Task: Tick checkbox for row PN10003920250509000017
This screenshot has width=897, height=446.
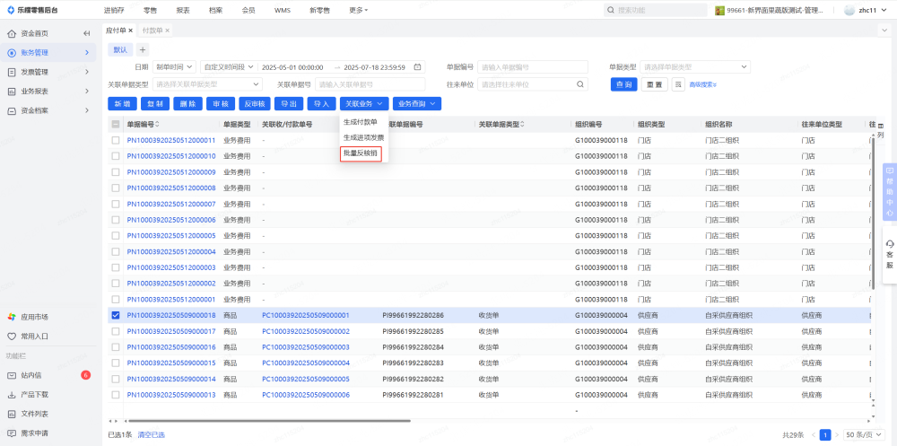Action: coord(116,331)
